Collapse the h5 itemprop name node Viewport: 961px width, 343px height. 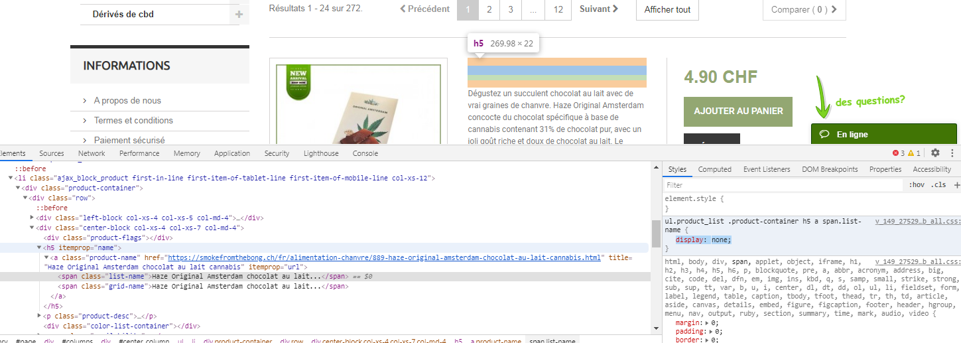tap(40, 247)
